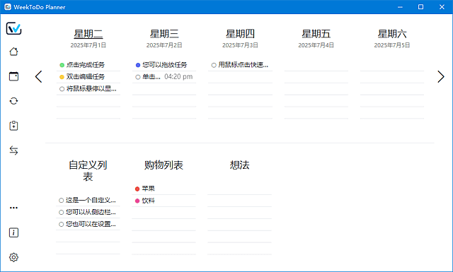
Task: Check the circle for 将鼠标悬停以显... task
Action: pyautogui.click(x=62, y=89)
